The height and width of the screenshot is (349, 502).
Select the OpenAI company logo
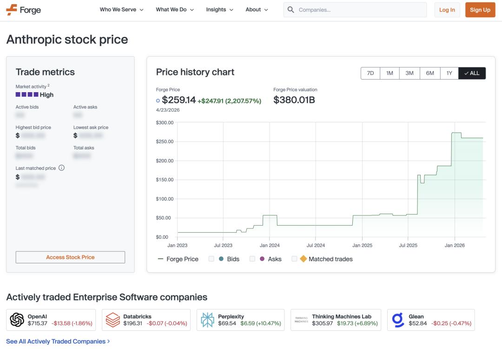(16, 319)
